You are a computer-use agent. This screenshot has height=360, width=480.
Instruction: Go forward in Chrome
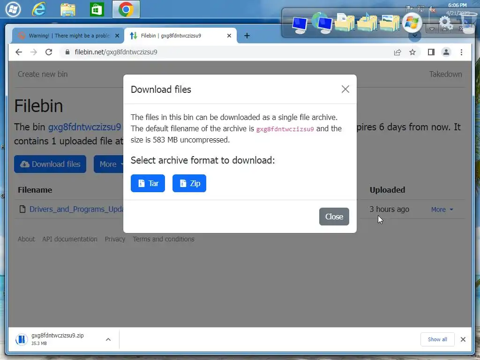point(34,52)
